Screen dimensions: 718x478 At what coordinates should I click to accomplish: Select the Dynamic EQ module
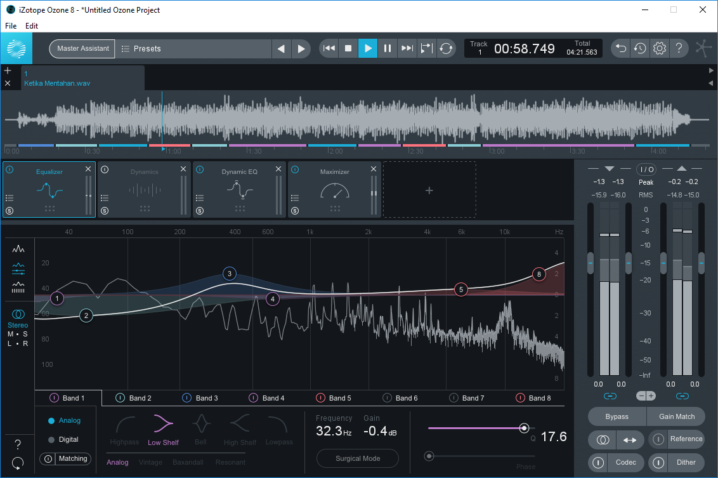pos(240,189)
